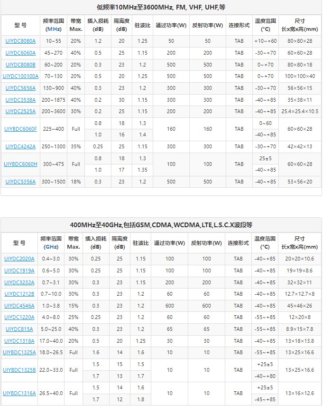323x406 pixels.
Task: Click frequency range cell '300~1500'
Action: 53,182
